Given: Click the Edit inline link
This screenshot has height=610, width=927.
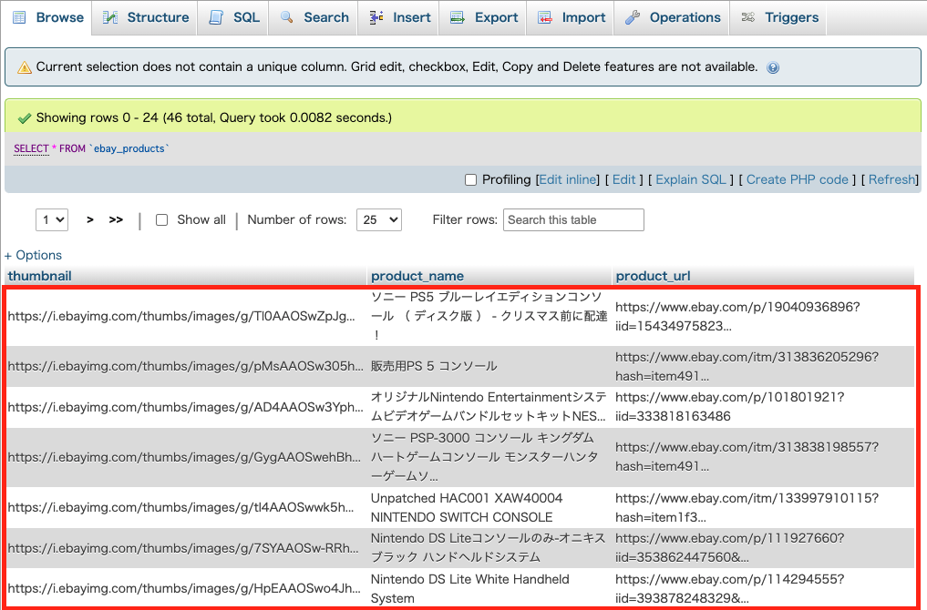Looking at the screenshot, I should click(568, 179).
